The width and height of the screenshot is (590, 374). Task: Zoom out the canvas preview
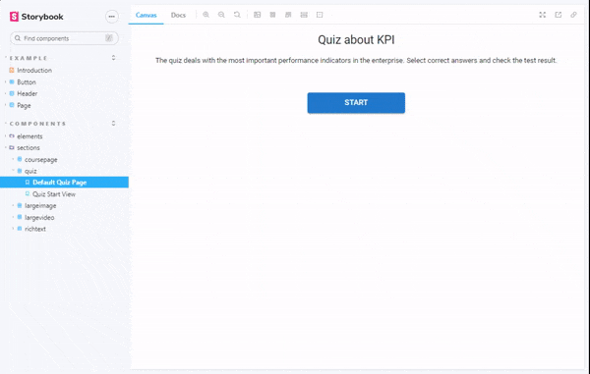[221, 15]
